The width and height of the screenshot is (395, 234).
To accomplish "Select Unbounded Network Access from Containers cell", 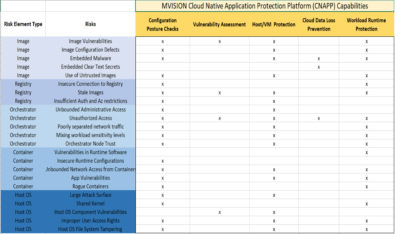I will pos(91,169).
